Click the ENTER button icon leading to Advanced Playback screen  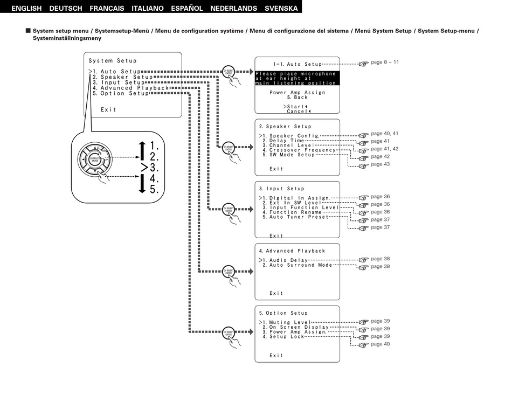pos(229,271)
